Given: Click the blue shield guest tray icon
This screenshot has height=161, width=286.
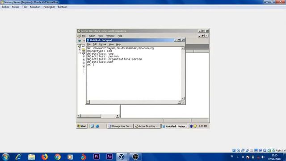Looking at the screenshot, I should (x=191, y=126).
